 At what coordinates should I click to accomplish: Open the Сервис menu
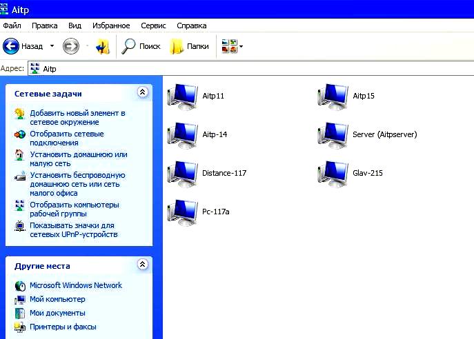(153, 25)
